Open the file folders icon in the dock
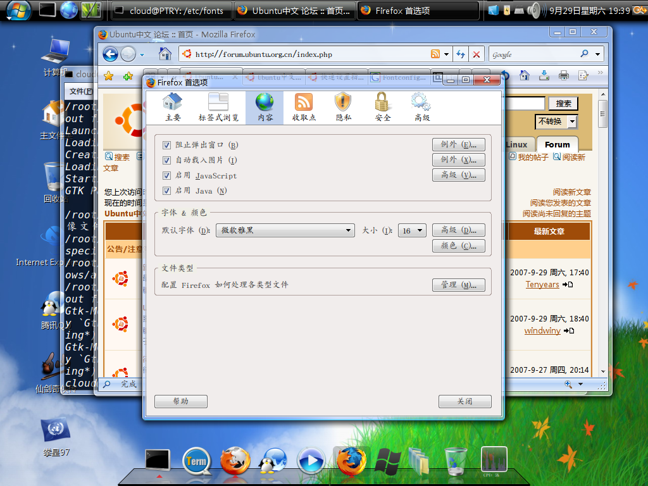 (419, 461)
